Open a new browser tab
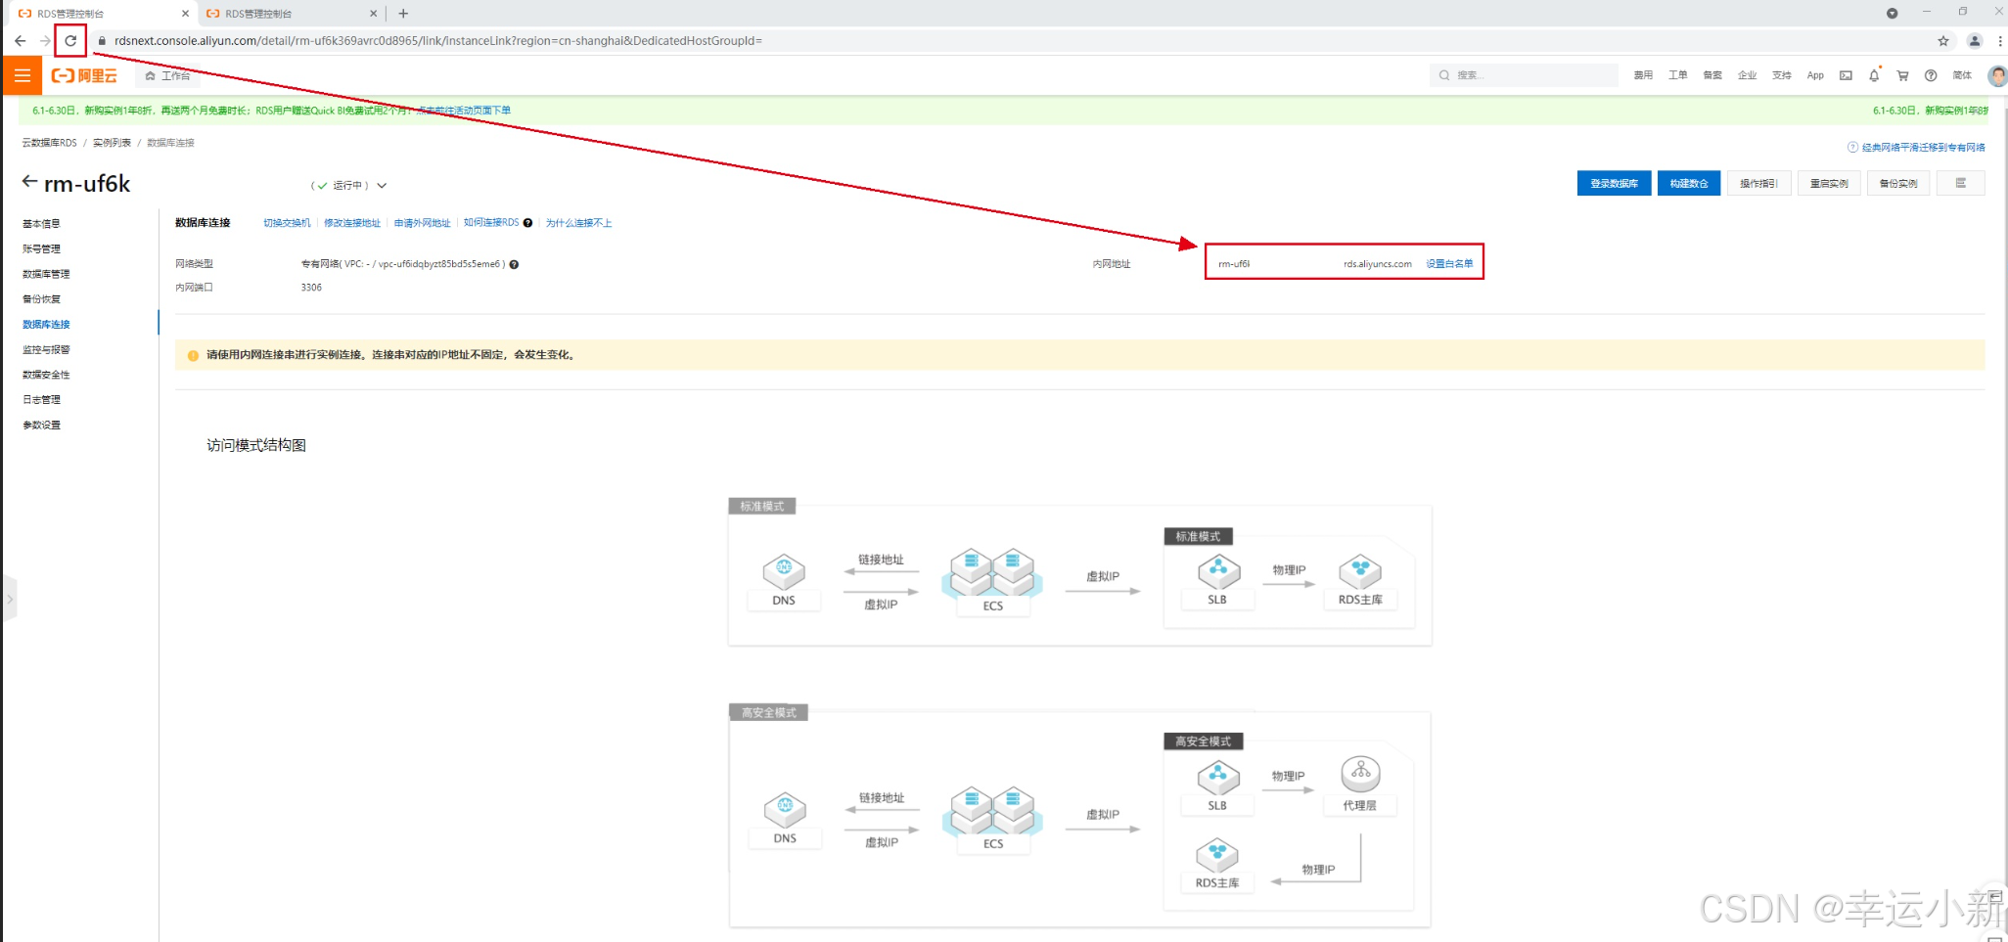 (x=403, y=14)
